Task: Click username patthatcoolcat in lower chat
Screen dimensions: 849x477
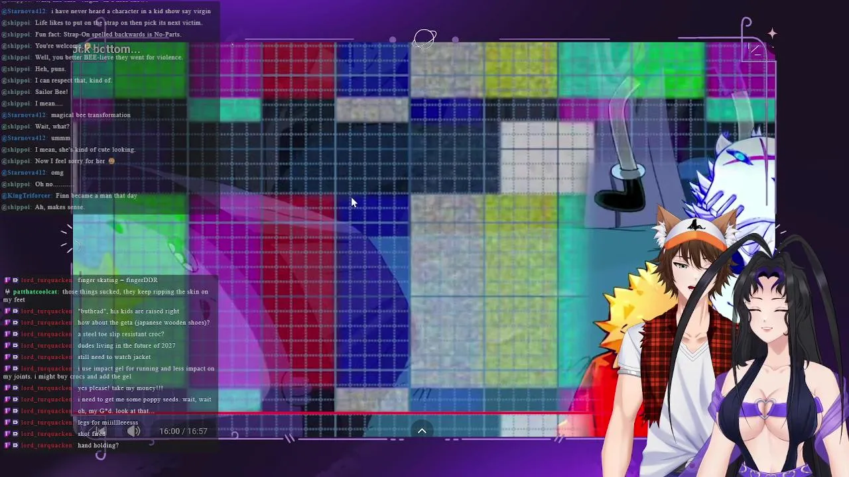Action: (36, 291)
